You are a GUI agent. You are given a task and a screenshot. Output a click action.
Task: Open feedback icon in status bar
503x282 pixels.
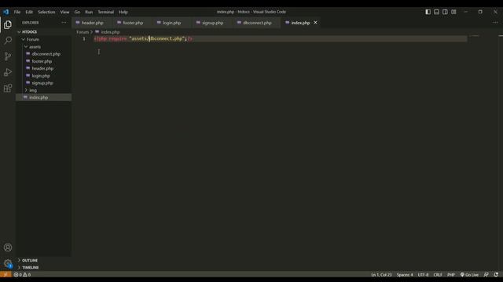[x=486, y=274]
